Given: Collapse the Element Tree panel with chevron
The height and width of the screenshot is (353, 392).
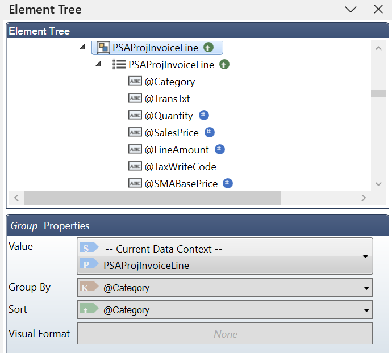Looking at the screenshot, I should 351,10.
